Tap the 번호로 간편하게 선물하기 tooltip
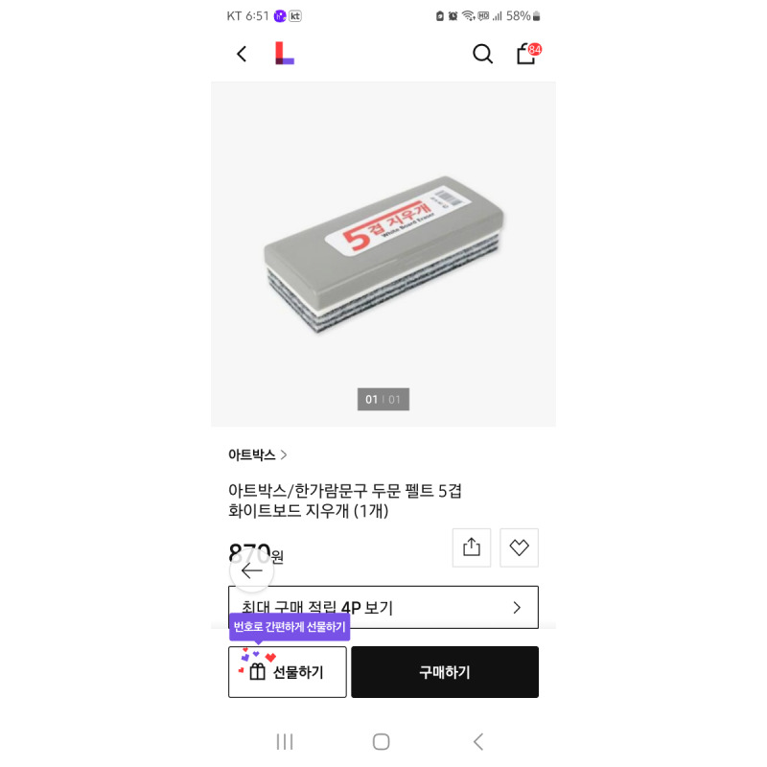This screenshot has width=767, height=767. pyautogui.click(x=290, y=626)
